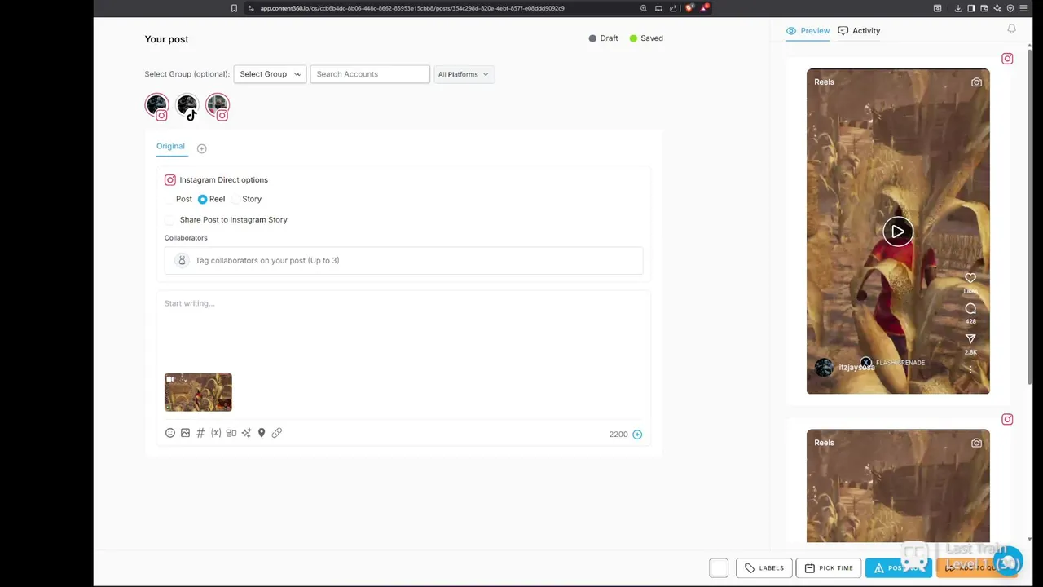The image size is (1043, 587).
Task: Click the 'Your post' heading
Action: point(166,39)
